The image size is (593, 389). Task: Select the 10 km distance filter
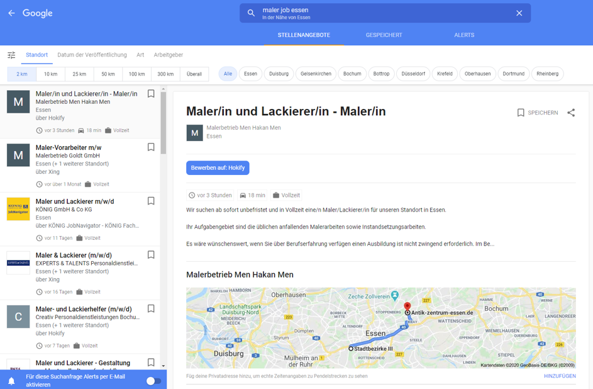tap(51, 74)
